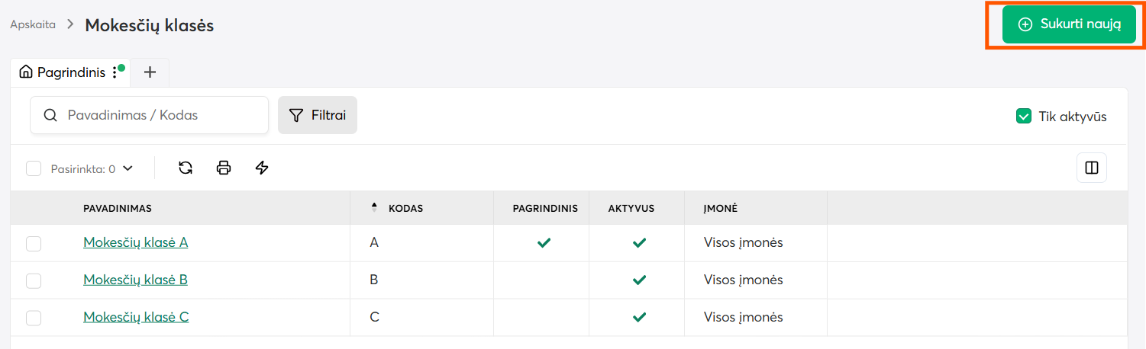
Task: Open the column layout settings icon
Action: (x=1092, y=168)
